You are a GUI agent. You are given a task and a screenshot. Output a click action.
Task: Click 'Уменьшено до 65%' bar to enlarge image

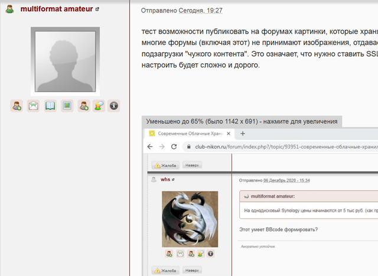(x=242, y=121)
